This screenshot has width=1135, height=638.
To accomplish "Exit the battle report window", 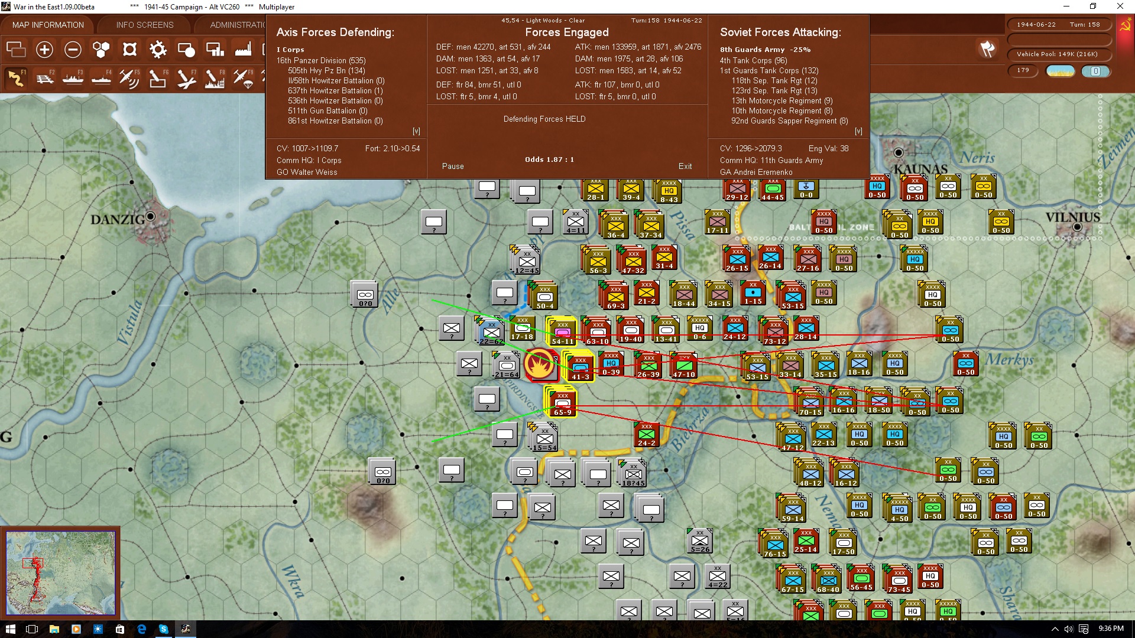I will click(x=685, y=167).
